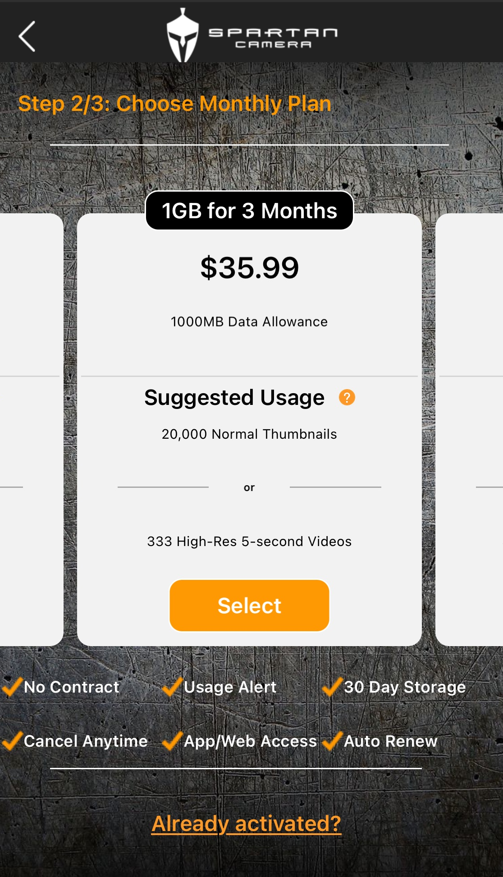Tap the Suggested Usage heading
Image resolution: width=503 pixels, height=877 pixels.
[234, 398]
